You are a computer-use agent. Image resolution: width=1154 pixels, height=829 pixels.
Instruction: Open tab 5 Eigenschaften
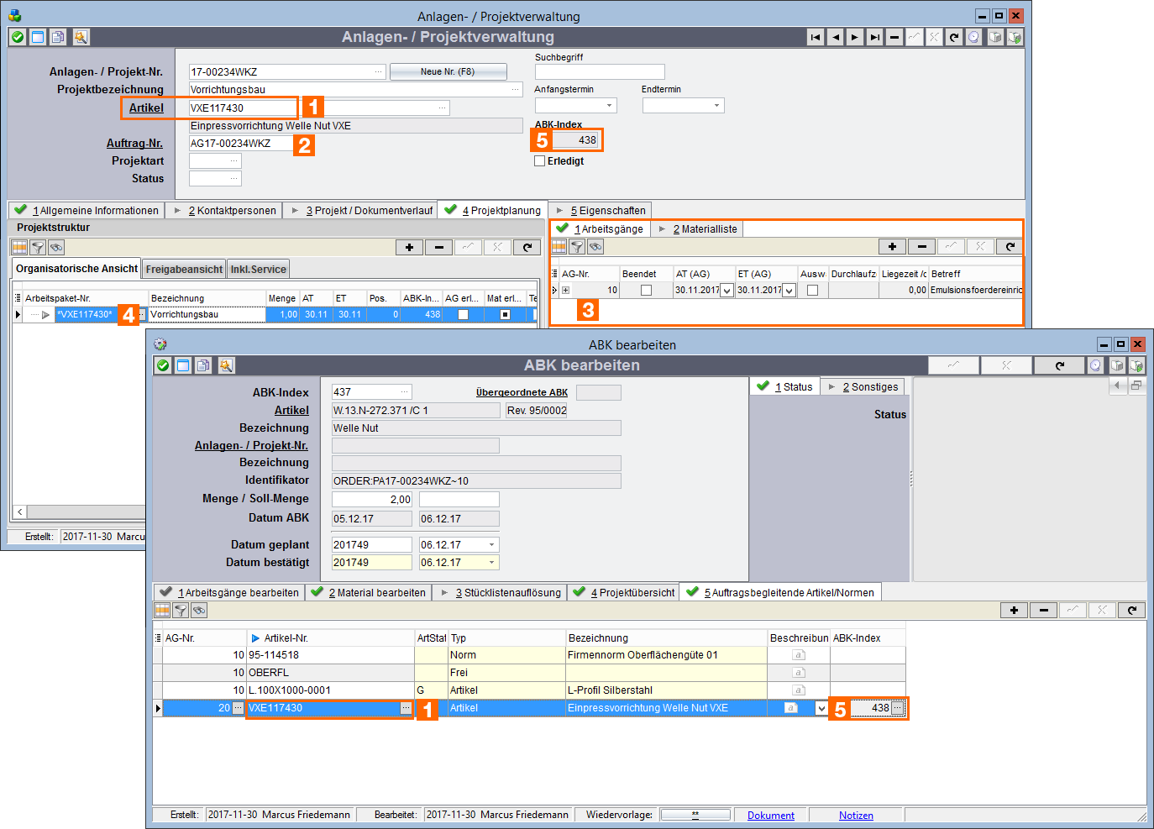(601, 211)
